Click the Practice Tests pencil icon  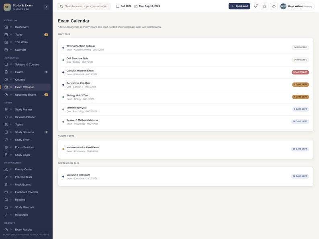pos(6,177)
